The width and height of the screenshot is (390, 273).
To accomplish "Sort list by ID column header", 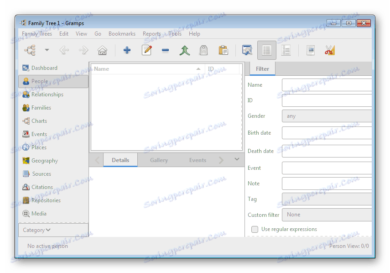I will point(222,69).
